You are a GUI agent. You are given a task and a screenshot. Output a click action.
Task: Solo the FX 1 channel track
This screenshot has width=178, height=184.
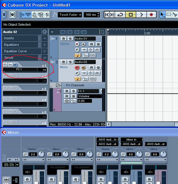pos(73,91)
